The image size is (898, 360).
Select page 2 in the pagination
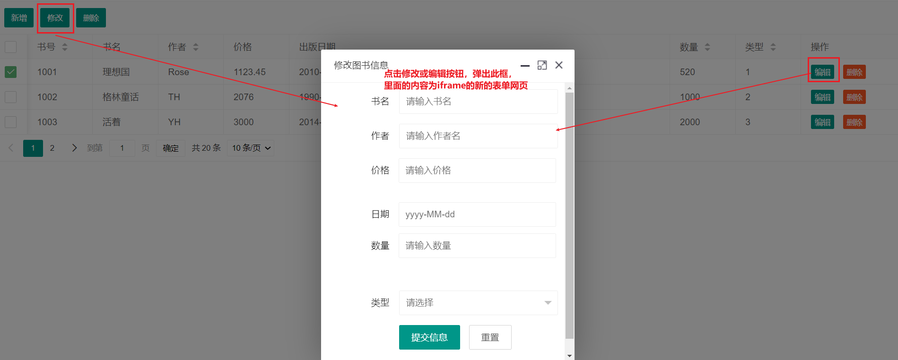52,148
